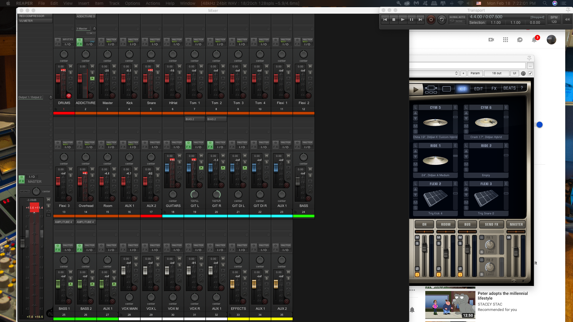Open Addictive Drums help question mark

tap(522, 88)
